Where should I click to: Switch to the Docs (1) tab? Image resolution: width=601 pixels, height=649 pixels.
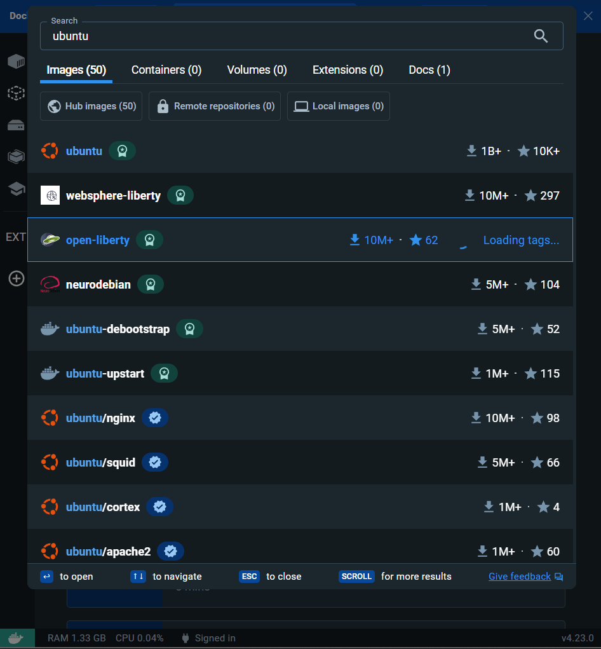pos(429,70)
